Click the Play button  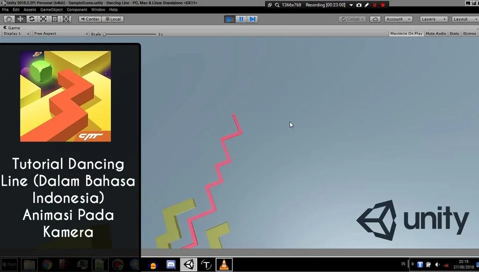(230, 19)
